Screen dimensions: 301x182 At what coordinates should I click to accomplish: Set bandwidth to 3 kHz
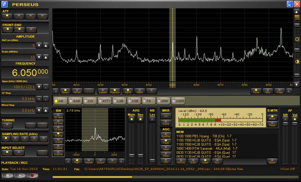pyautogui.click(x=58, y=141)
